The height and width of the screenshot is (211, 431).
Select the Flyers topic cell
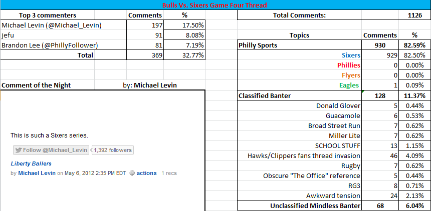pos(299,75)
